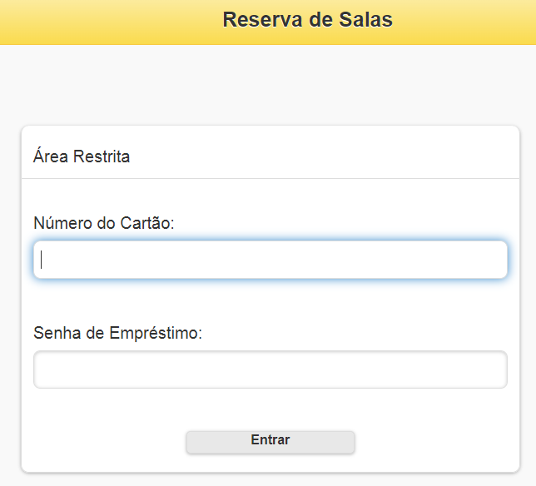The height and width of the screenshot is (486, 536).
Task: Click the Reserva de Salas header title
Action: [307, 20]
